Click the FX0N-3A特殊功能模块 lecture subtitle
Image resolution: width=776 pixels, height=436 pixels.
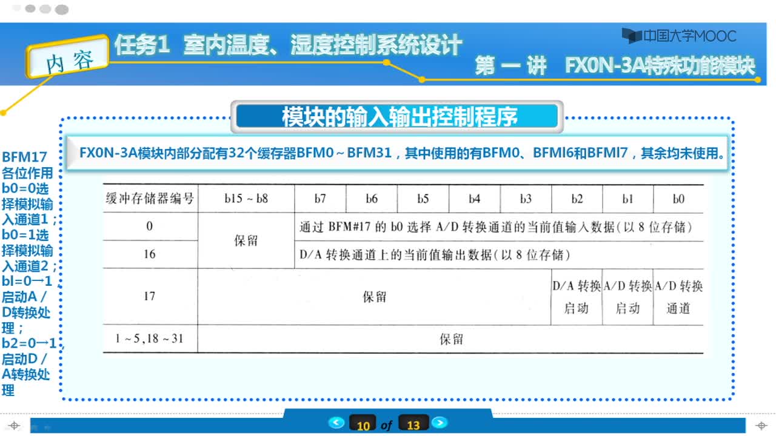[x=660, y=66]
